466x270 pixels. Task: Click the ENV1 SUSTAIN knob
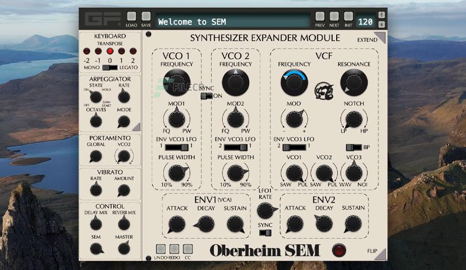pos(235,224)
